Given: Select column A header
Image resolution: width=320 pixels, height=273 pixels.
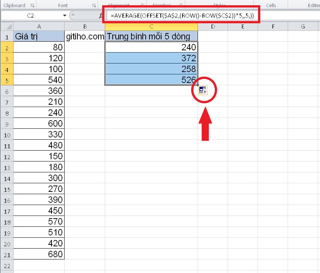Looking at the screenshot, I should (39, 26).
